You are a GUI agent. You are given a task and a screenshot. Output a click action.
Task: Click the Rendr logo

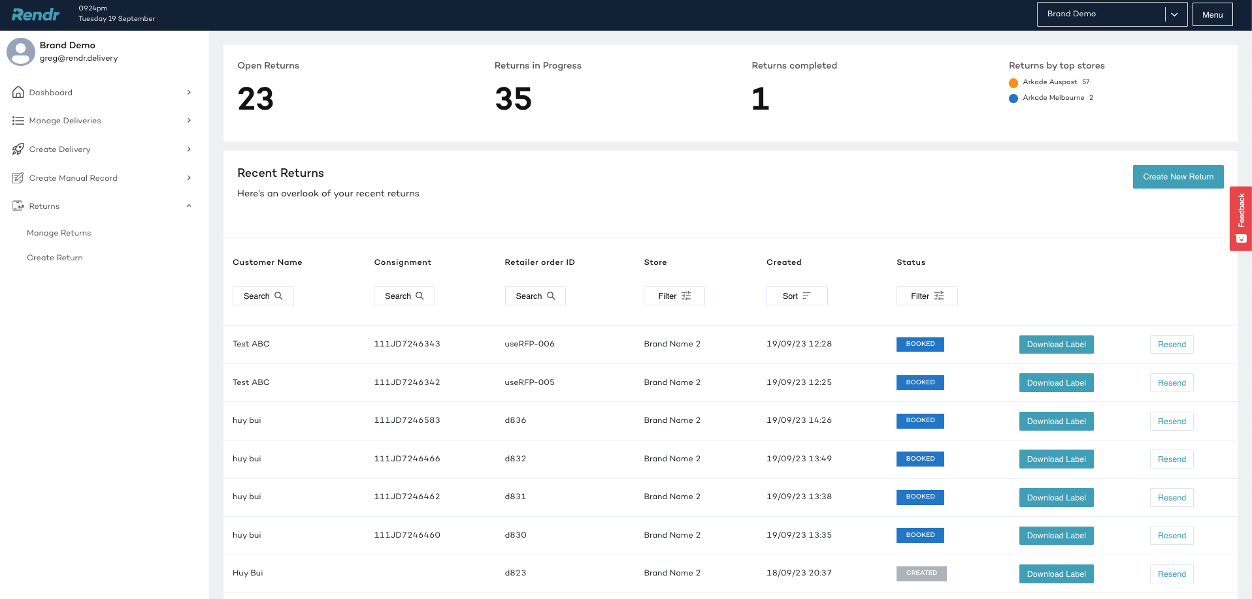click(x=35, y=14)
